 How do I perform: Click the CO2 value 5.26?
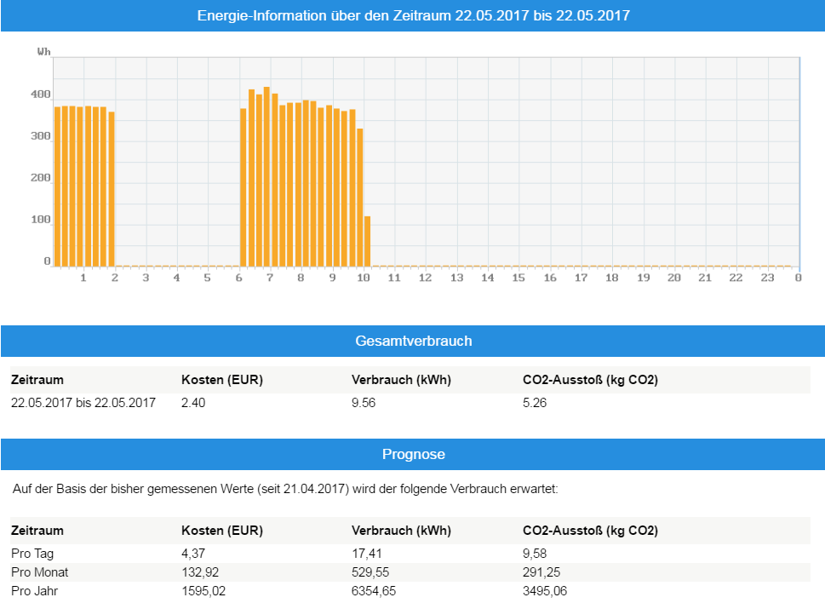pyautogui.click(x=535, y=403)
